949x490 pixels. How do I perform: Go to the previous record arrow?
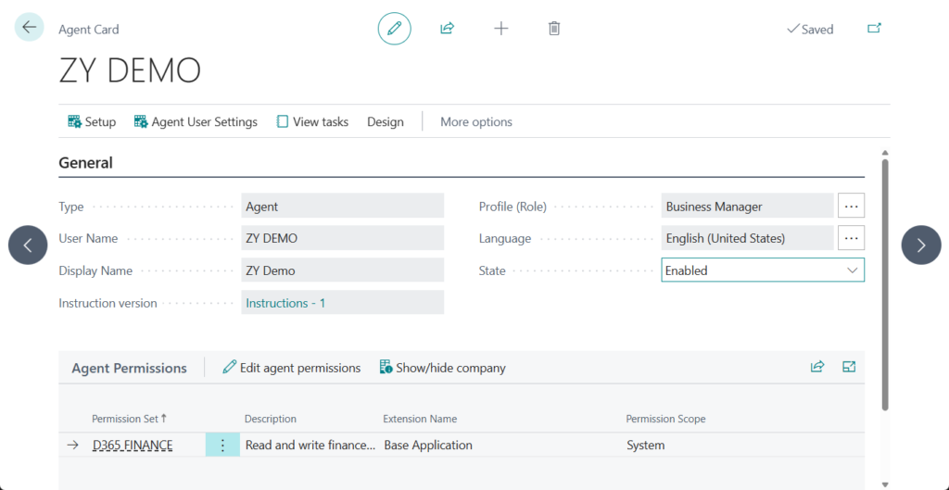click(28, 245)
